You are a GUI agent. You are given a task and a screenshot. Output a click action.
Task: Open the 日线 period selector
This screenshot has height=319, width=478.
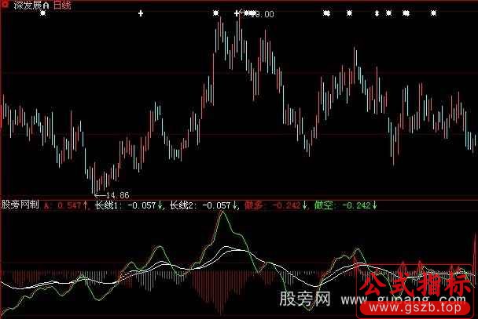pyautogui.click(x=62, y=5)
